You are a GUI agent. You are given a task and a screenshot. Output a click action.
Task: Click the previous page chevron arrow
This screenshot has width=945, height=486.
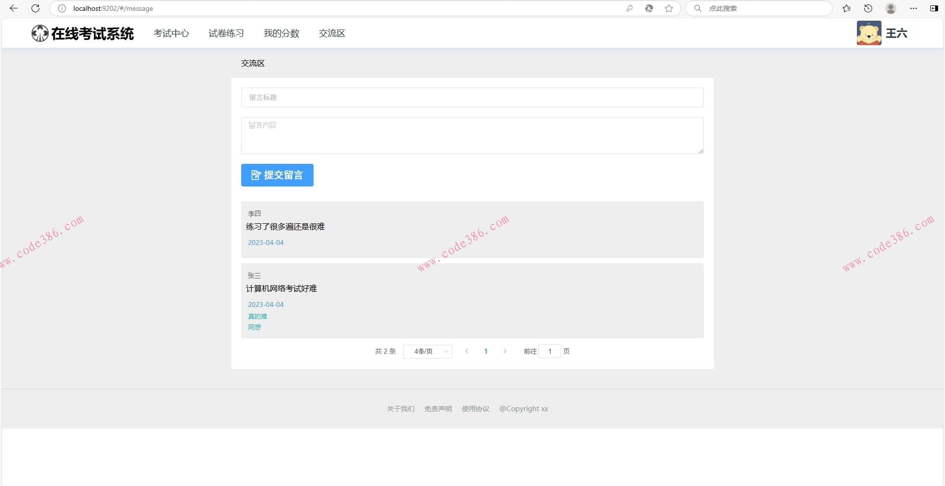click(467, 351)
